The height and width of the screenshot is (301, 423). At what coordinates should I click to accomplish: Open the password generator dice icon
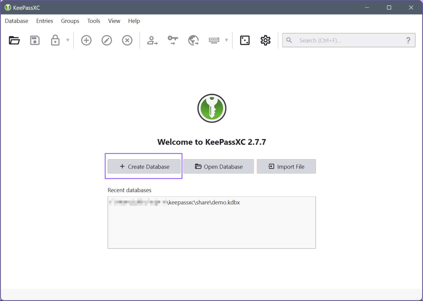pyautogui.click(x=245, y=40)
